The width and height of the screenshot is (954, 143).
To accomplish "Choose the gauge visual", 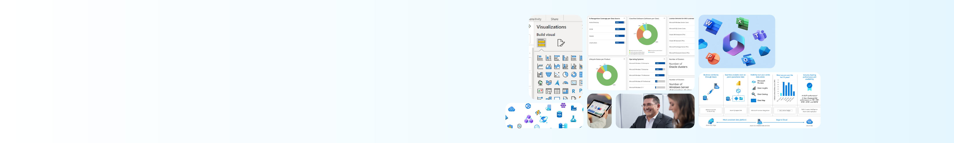I will coord(565,83).
